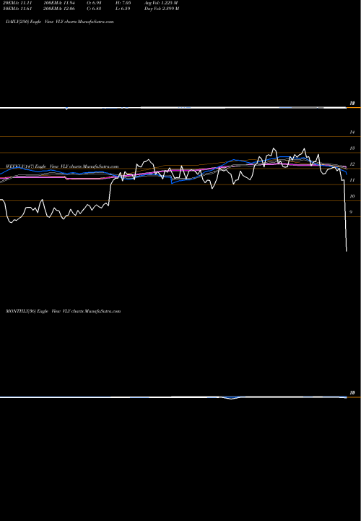Click the 11 price axis label
The height and width of the screenshot is (521, 361).
(352, 180)
